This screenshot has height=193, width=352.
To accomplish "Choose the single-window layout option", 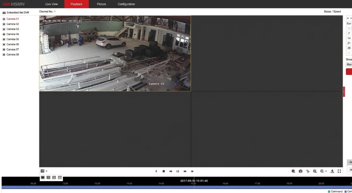I will click(43, 178).
